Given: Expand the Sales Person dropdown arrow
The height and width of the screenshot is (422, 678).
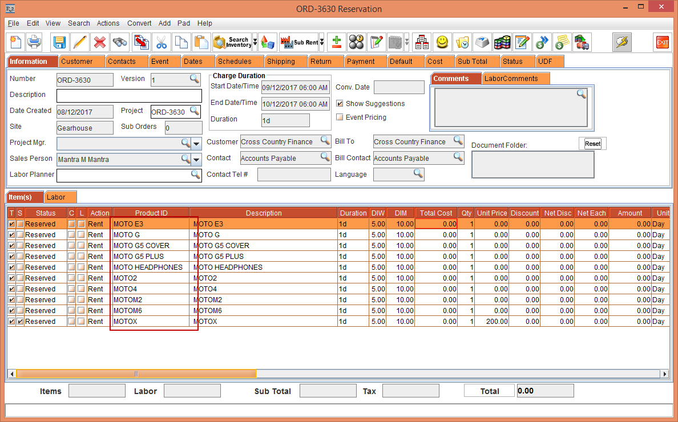Looking at the screenshot, I should [x=196, y=160].
